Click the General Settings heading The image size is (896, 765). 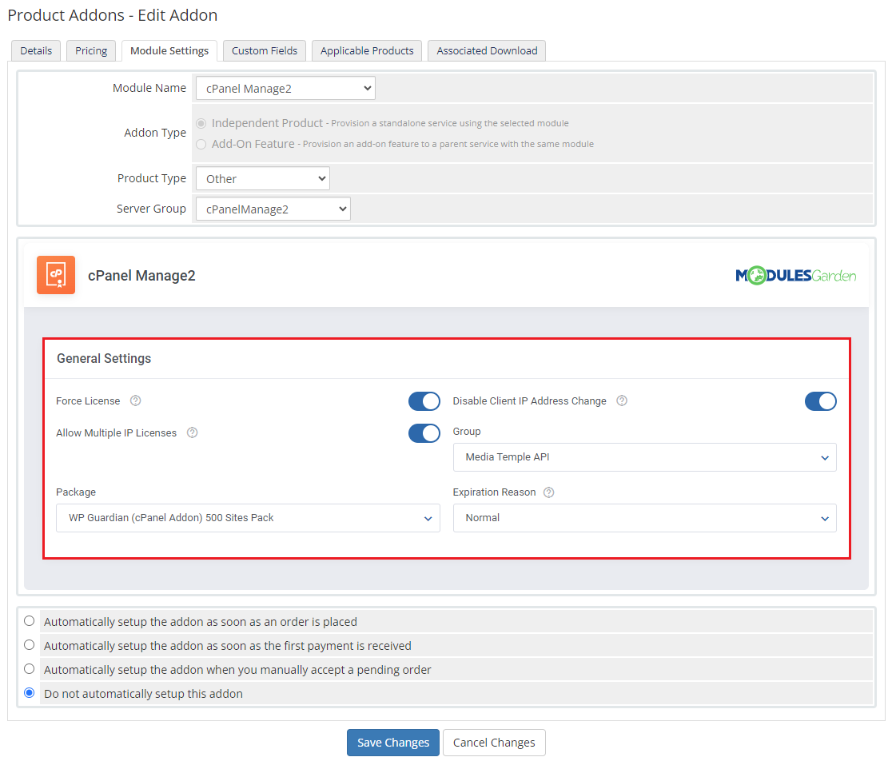[104, 358]
